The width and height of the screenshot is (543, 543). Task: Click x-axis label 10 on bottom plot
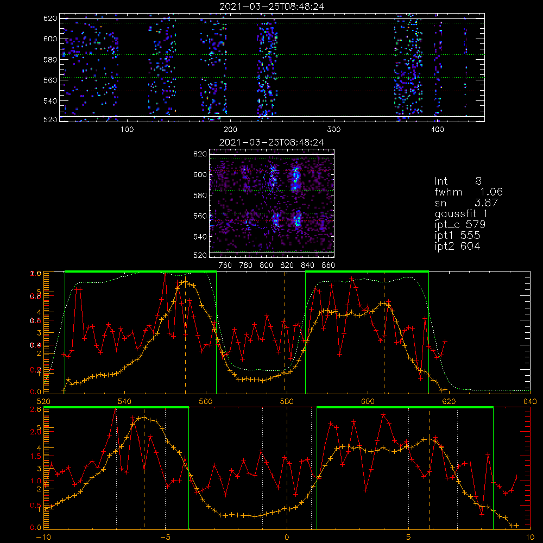(x=530, y=537)
